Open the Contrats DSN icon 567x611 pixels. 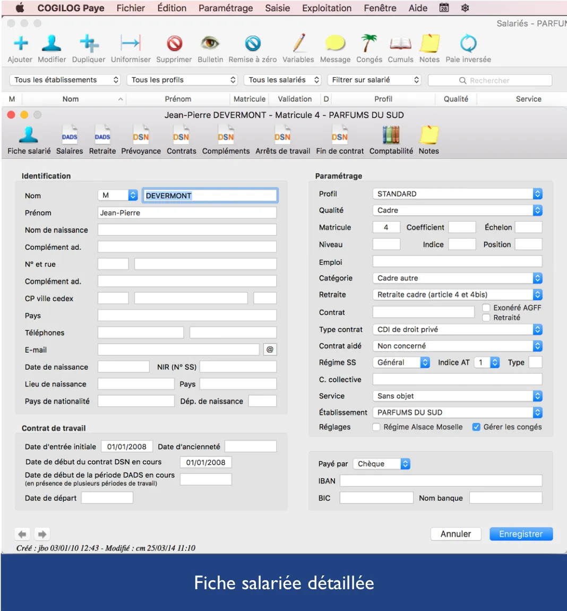(181, 135)
